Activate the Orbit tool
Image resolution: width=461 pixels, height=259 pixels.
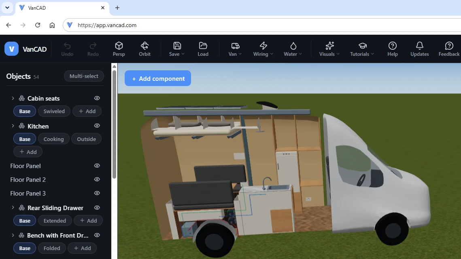144,49
